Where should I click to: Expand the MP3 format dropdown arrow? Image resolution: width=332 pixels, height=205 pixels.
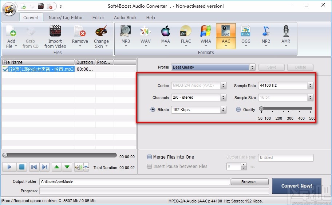coord(126,46)
